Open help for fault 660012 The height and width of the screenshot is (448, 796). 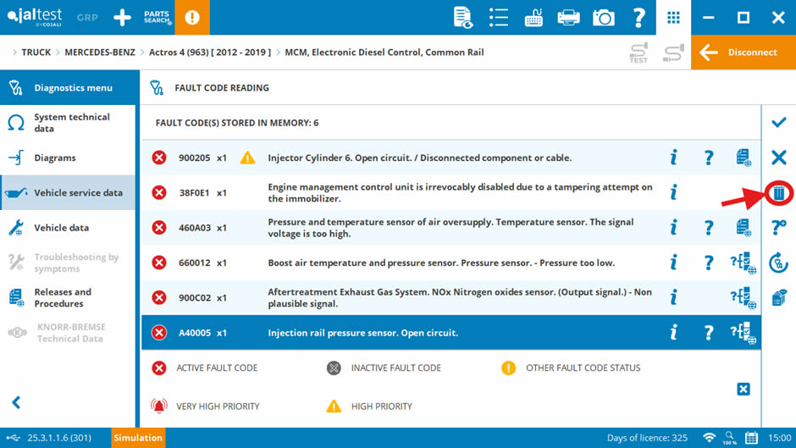[708, 263]
